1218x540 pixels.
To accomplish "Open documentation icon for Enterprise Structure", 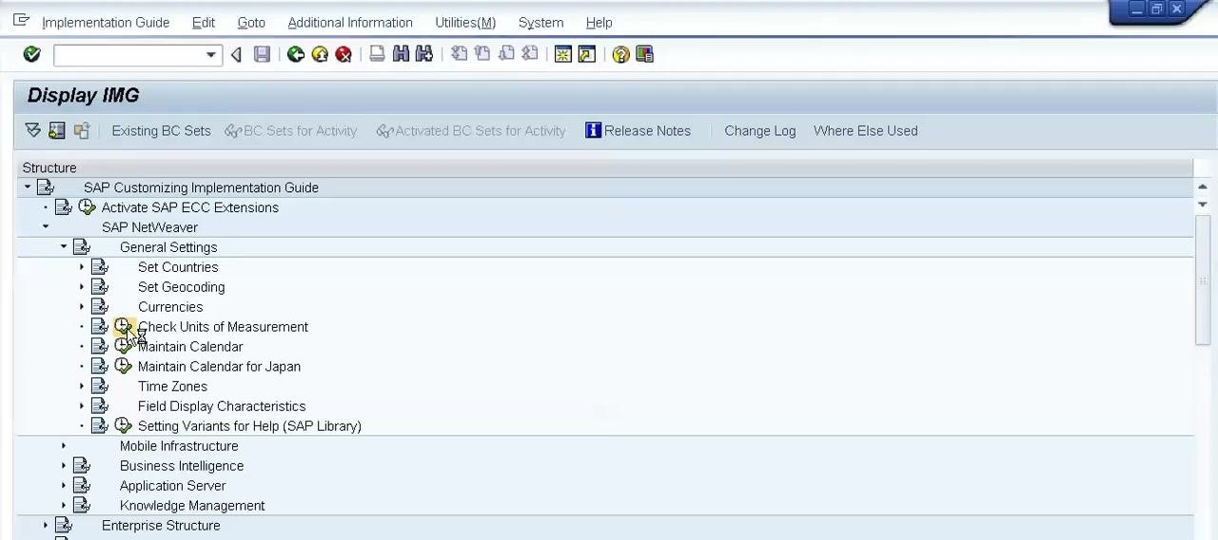I will pos(64,526).
